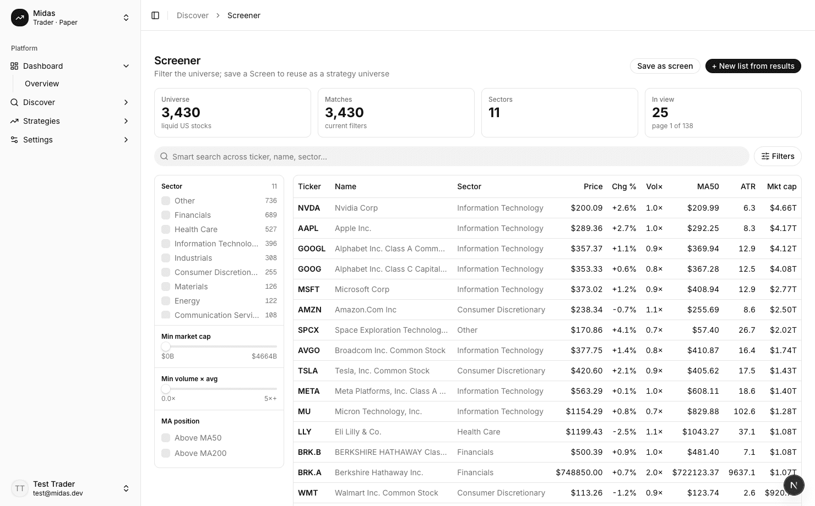Click the Discover magnifier icon in sidebar
The height and width of the screenshot is (506, 815).
click(x=14, y=102)
